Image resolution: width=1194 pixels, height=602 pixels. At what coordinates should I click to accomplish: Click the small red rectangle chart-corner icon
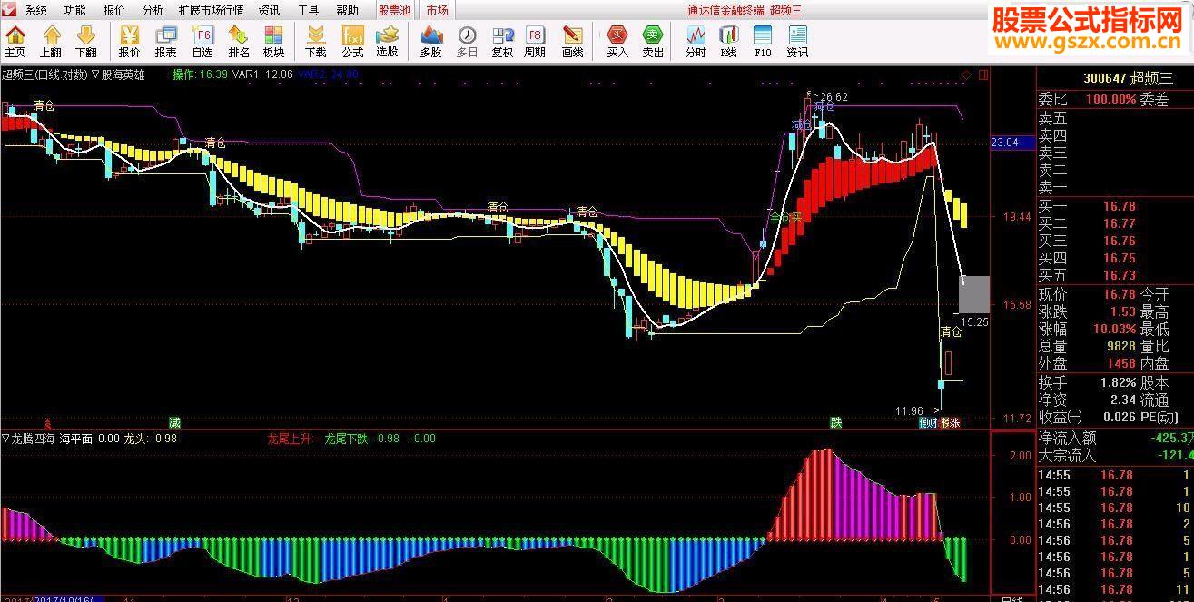tap(983, 74)
